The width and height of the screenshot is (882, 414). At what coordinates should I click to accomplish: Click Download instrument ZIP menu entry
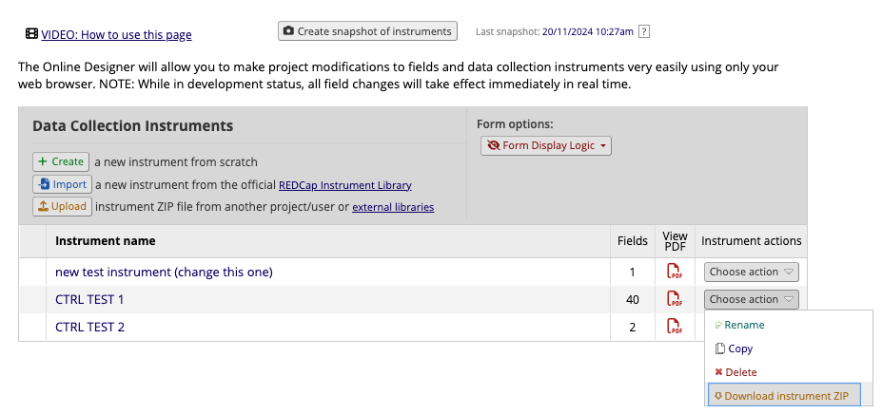coord(785,396)
